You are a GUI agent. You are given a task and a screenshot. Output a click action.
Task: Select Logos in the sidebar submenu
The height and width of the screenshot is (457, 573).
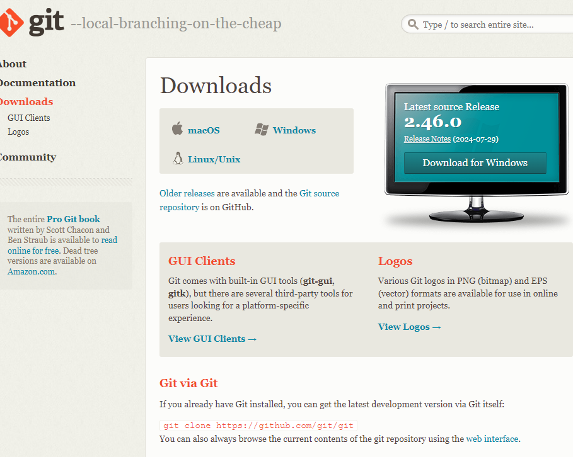[18, 132]
